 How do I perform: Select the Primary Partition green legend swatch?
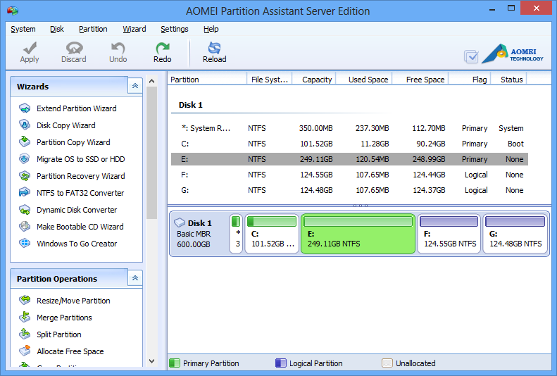175,363
